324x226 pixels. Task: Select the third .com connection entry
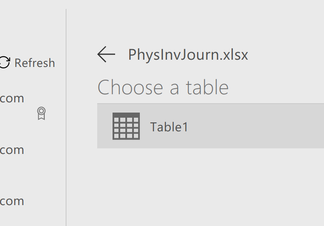click(12, 201)
